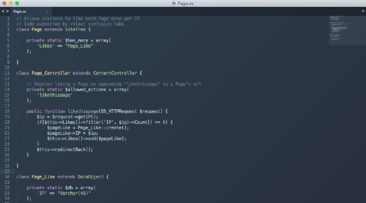This screenshot has width=366, height=203.
Task: Click line number 30 in gutter
Action: coord(7,177)
